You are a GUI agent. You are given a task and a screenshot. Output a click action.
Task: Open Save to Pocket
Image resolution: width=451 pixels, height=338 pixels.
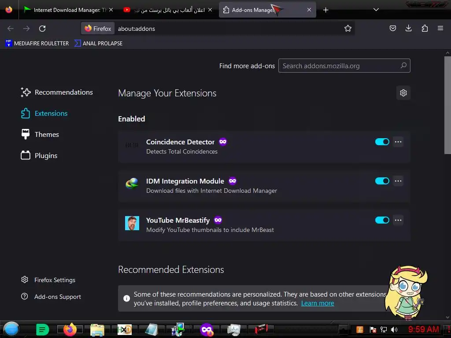coord(392,28)
